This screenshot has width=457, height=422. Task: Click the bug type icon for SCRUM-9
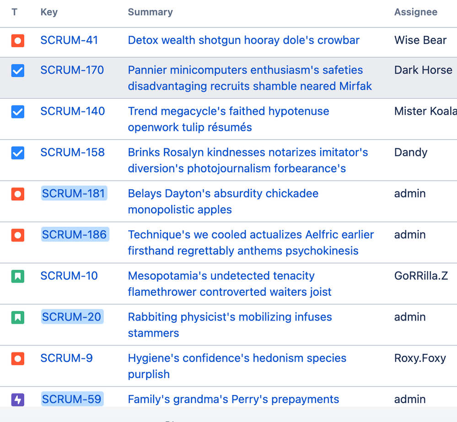(17, 358)
